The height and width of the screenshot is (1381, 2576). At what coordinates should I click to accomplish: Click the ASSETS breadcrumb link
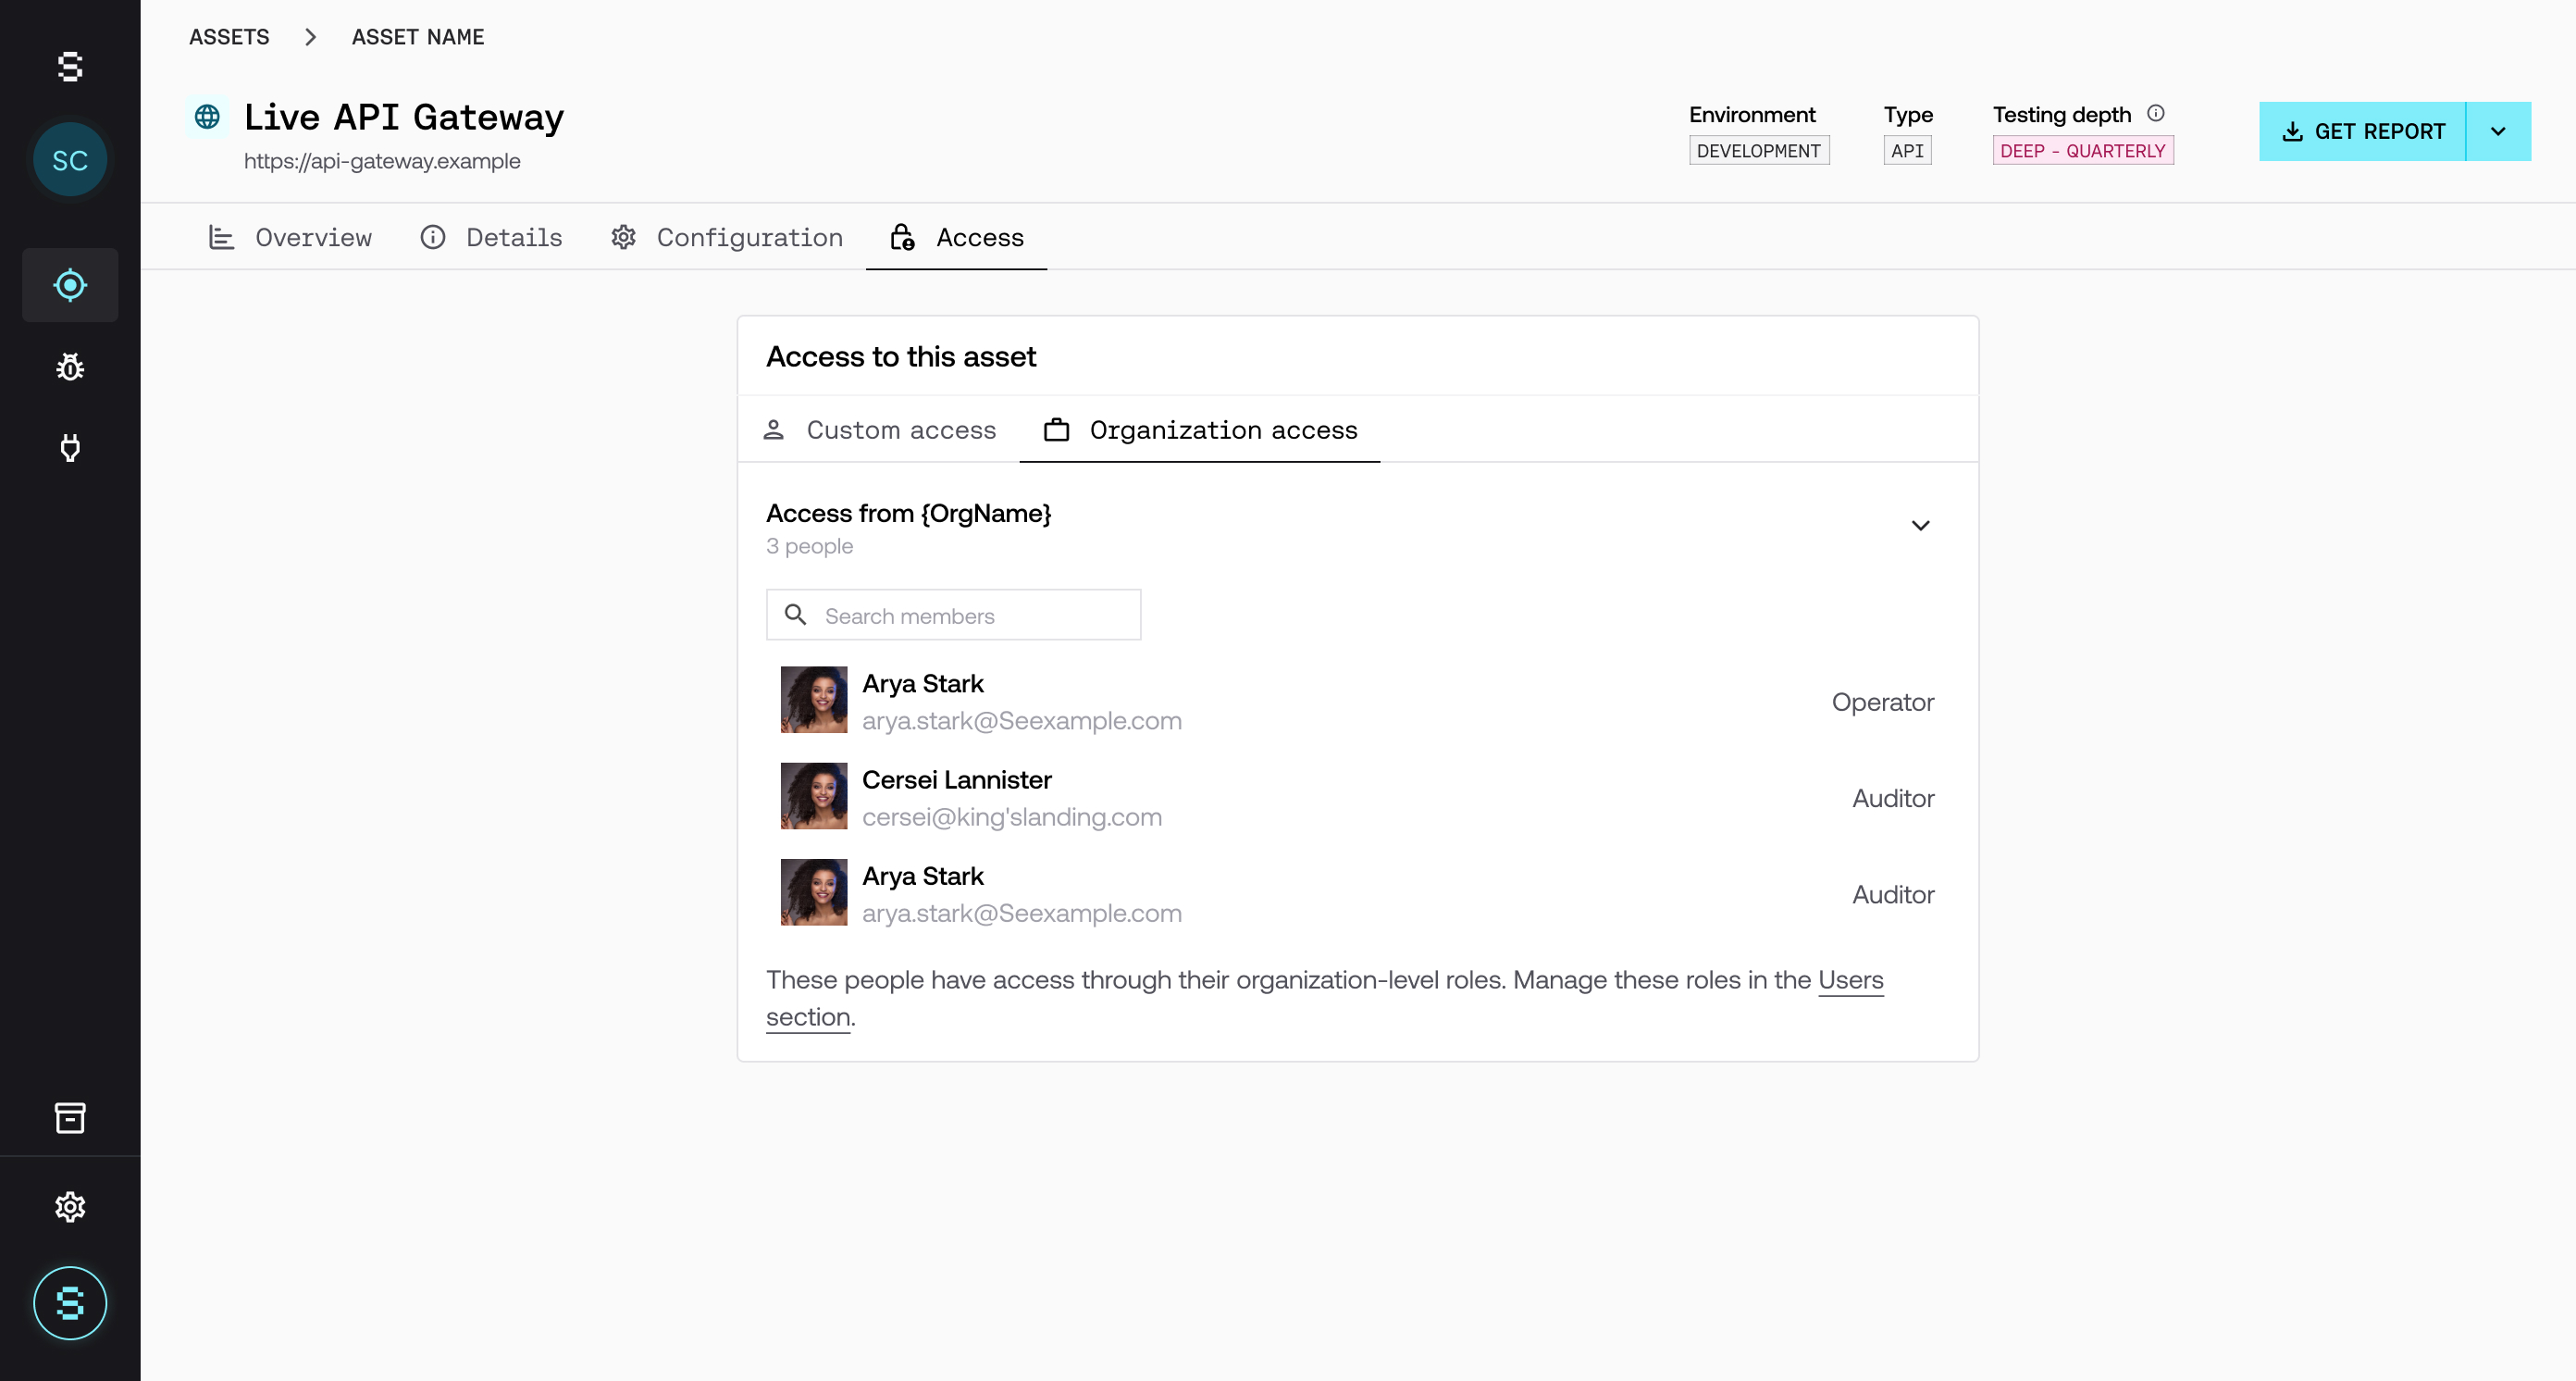tap(229, 37)
